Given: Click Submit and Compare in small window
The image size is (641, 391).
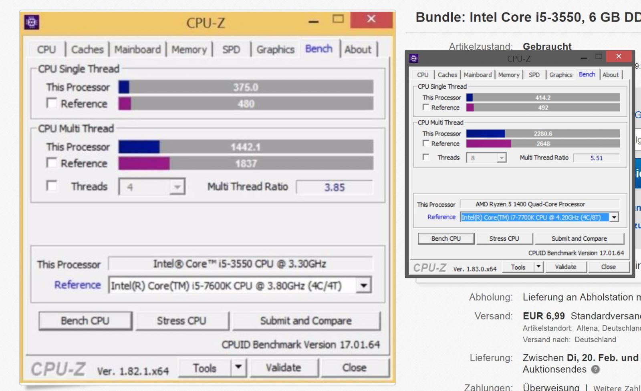Looking at the screenshot, I should click(x=579, y=238).
